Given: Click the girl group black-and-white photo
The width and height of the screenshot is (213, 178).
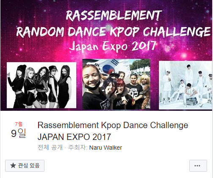Looking at the screenshot, I should (41, 85).
